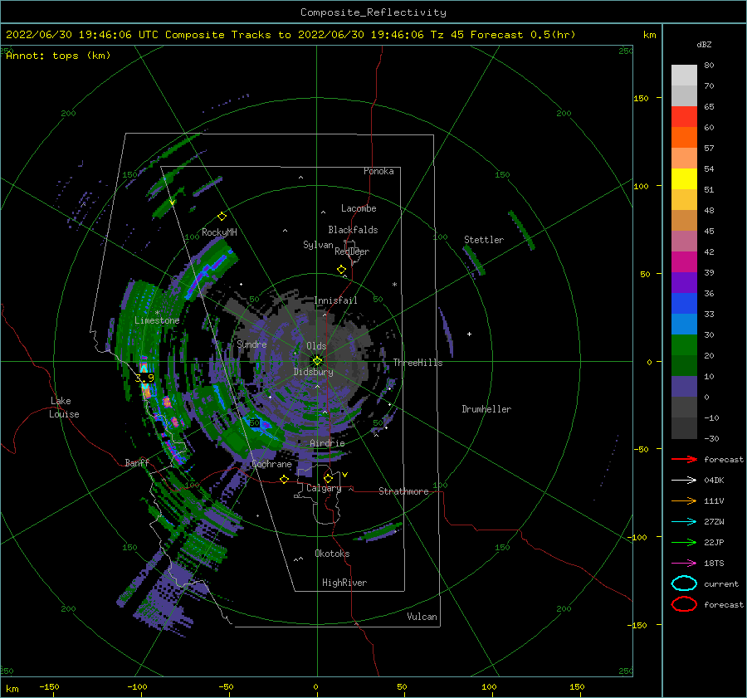
Task: Click the Vulcan label
Action: point(422,617)
